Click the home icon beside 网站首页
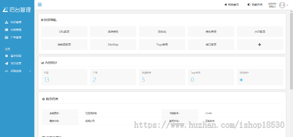The image size is (293, 137). pos(226,5)
